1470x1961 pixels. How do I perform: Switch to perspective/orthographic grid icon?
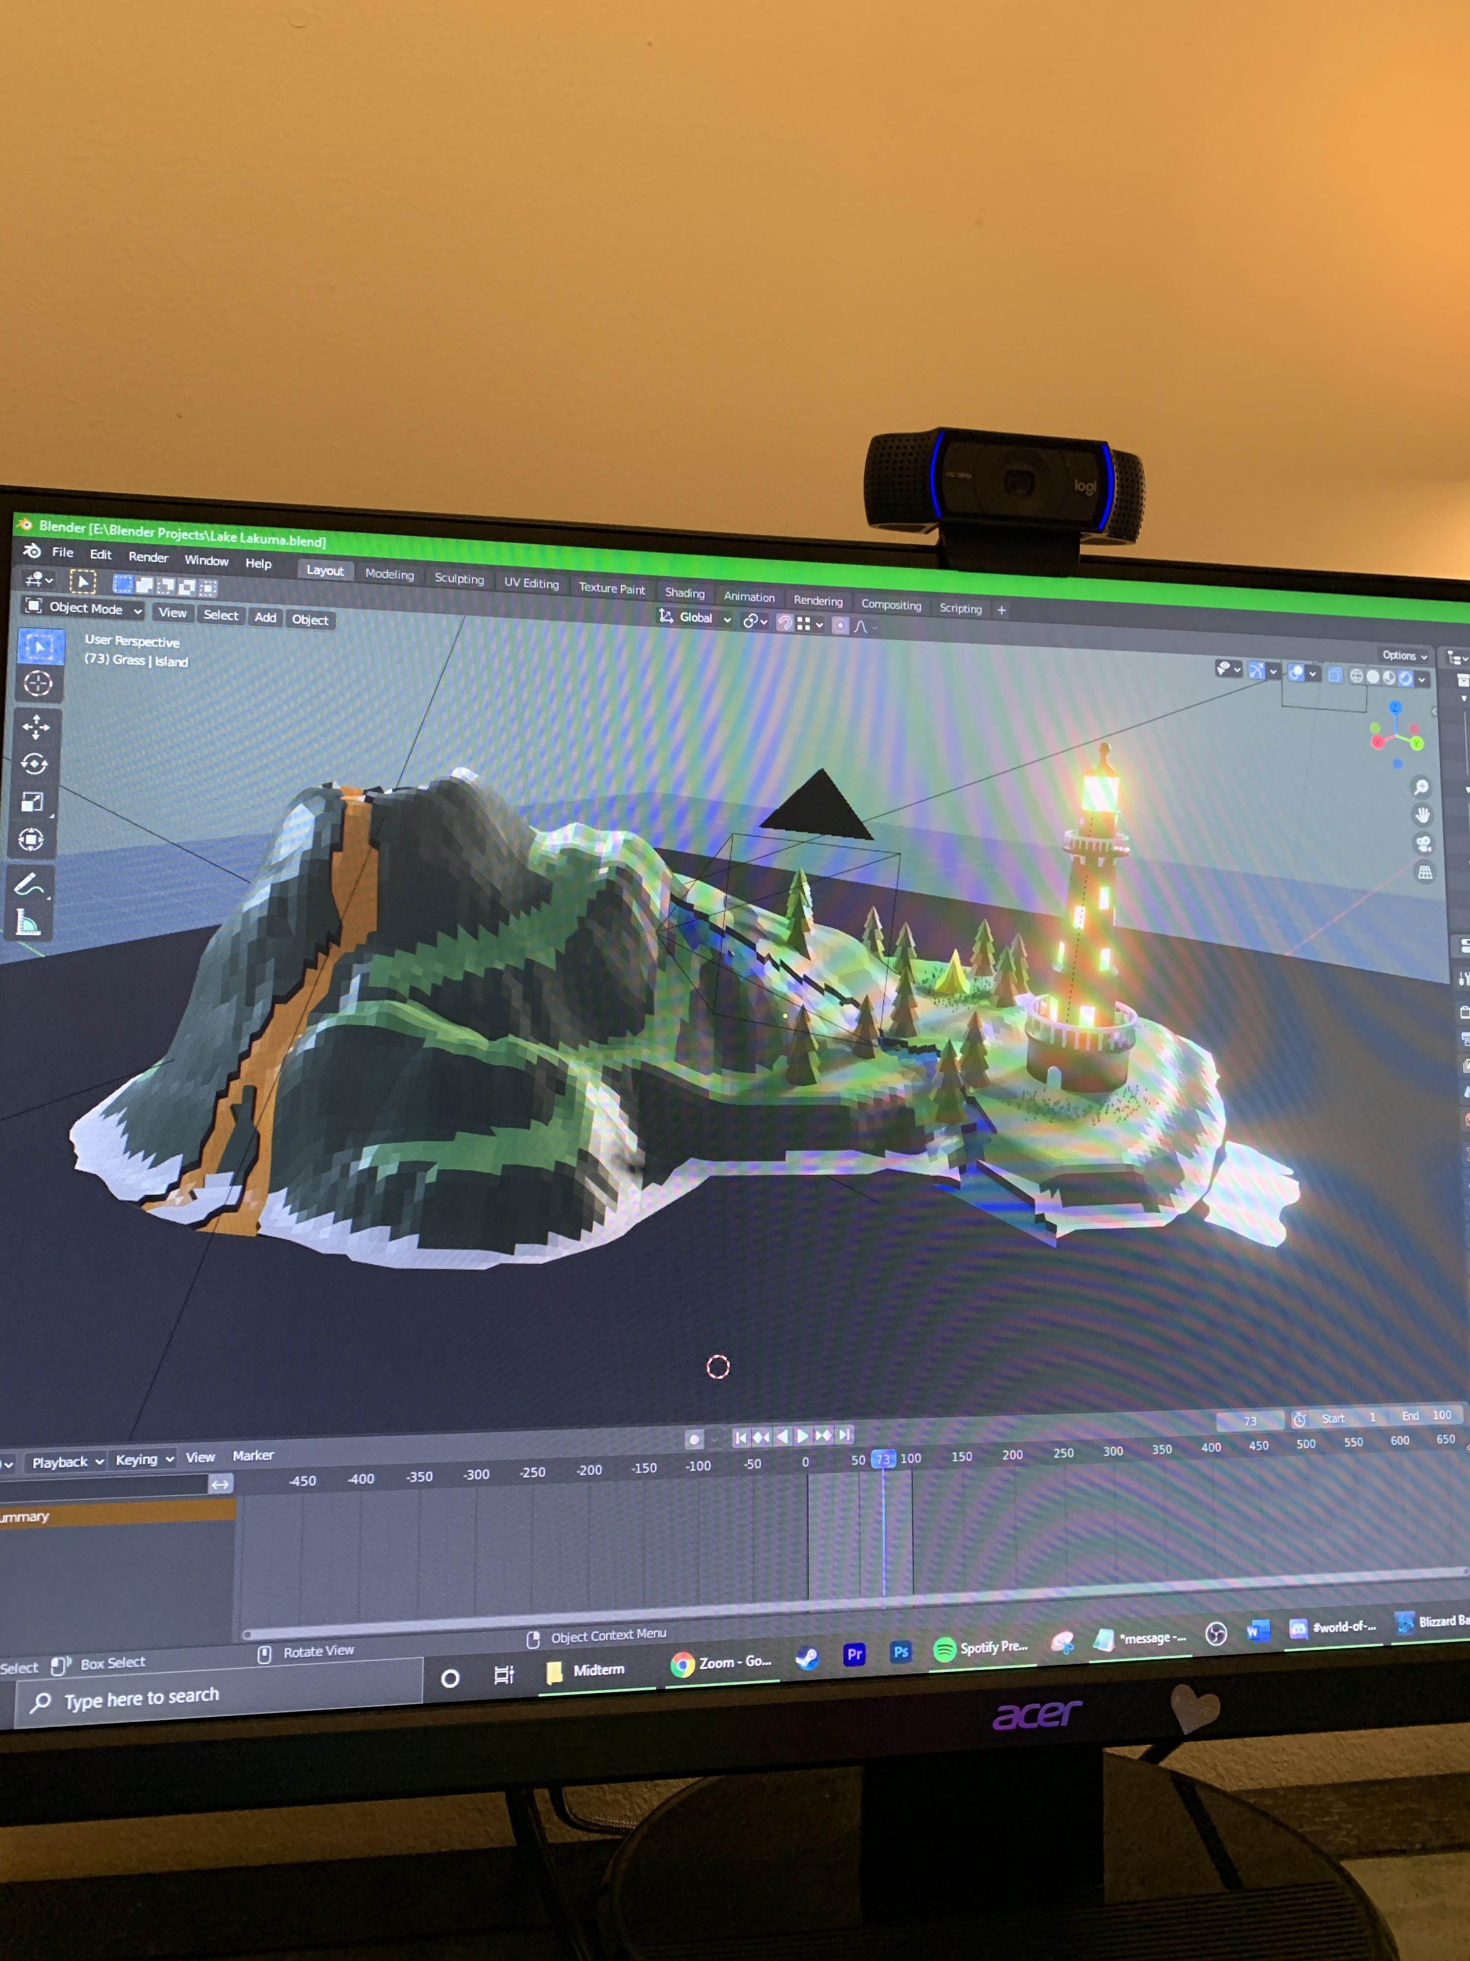[1425, 873]
